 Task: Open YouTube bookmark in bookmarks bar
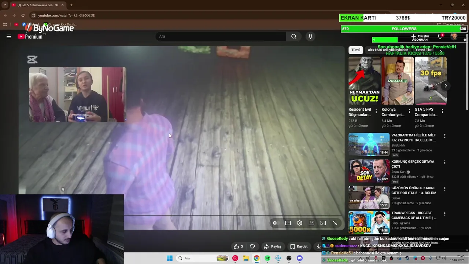(16, 25)
